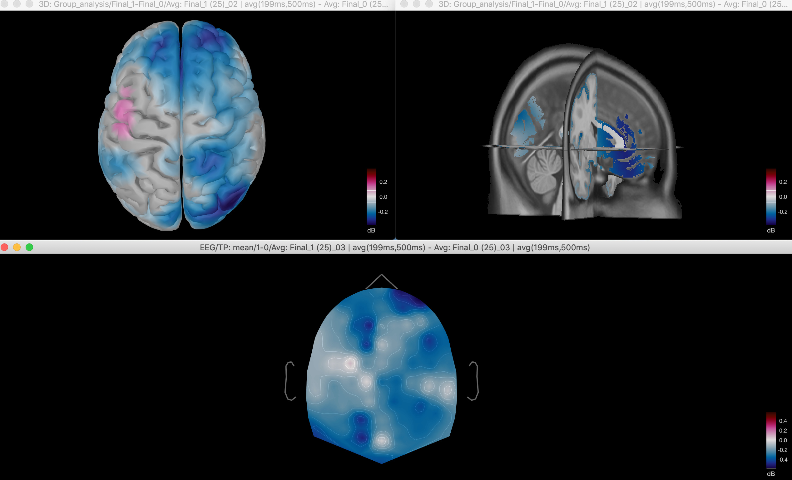
Task: Close the right 3D MRI window
Action: [404, 4]
